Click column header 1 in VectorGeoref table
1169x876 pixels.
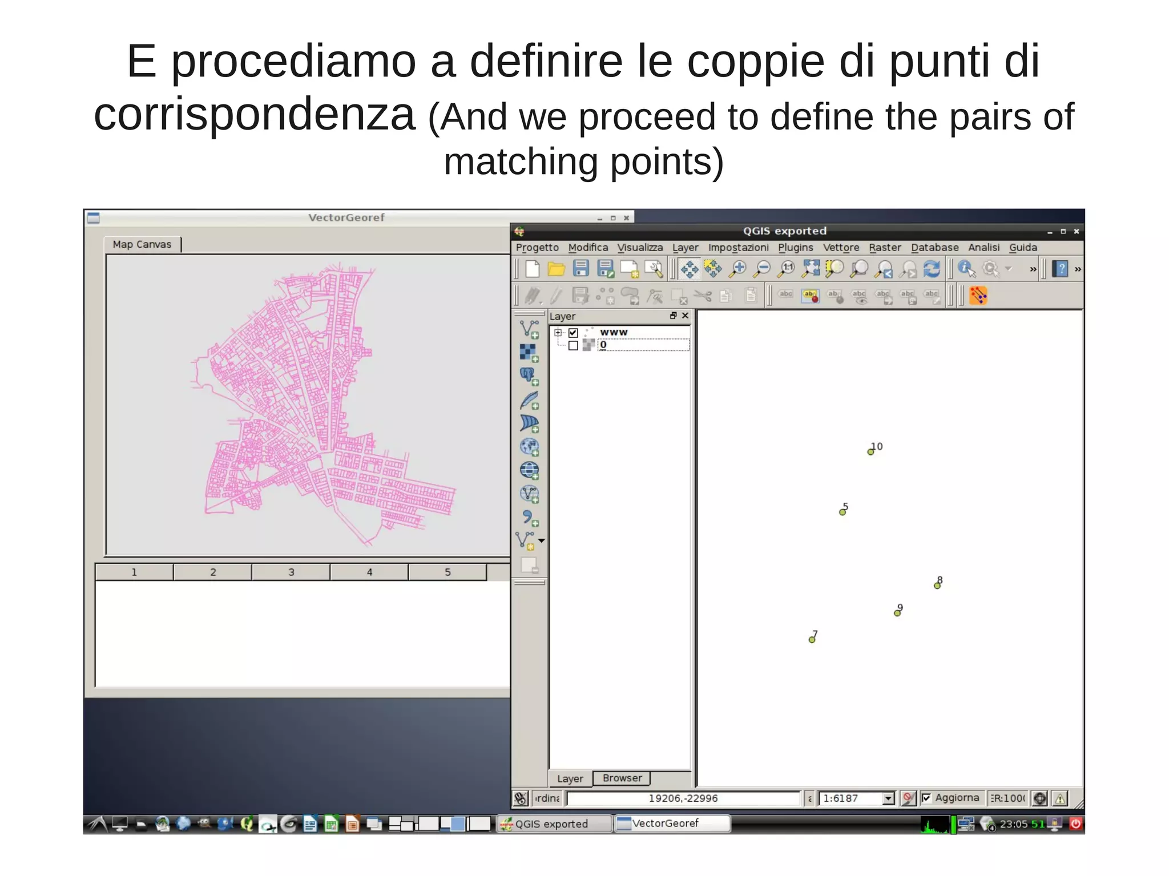tap(134, 572)
